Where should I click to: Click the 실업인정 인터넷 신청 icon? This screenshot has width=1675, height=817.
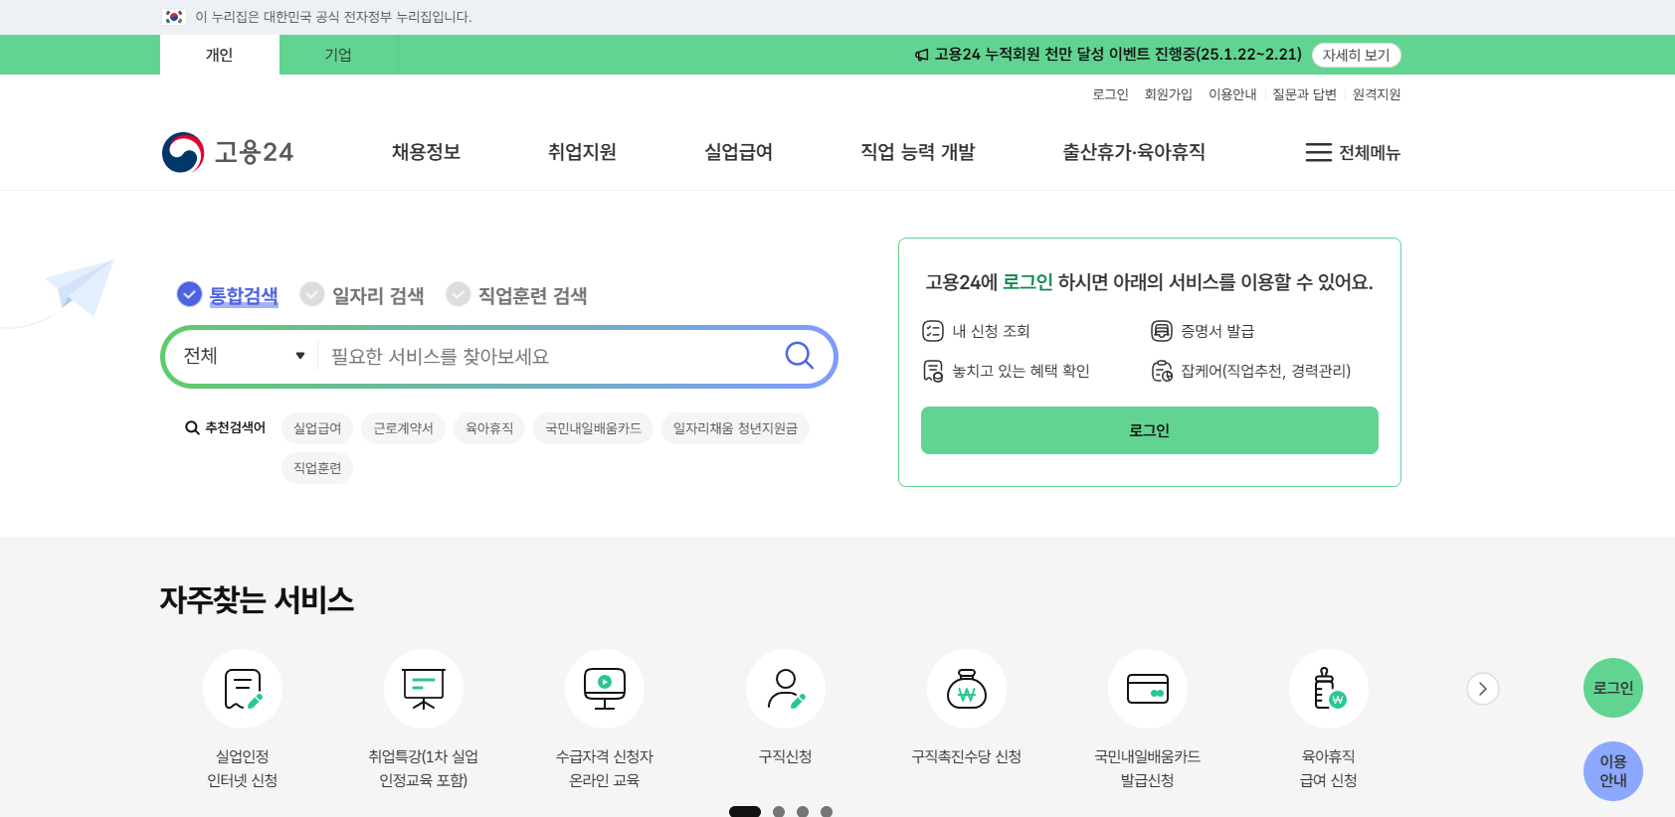coord(243,689)
